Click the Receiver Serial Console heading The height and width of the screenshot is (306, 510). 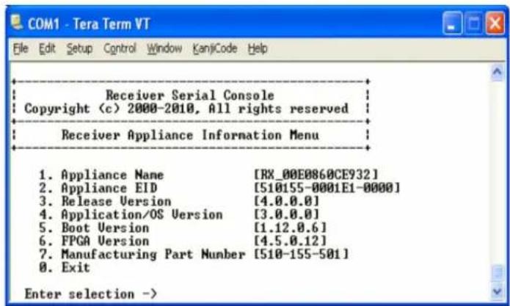[x=190, y=95]
